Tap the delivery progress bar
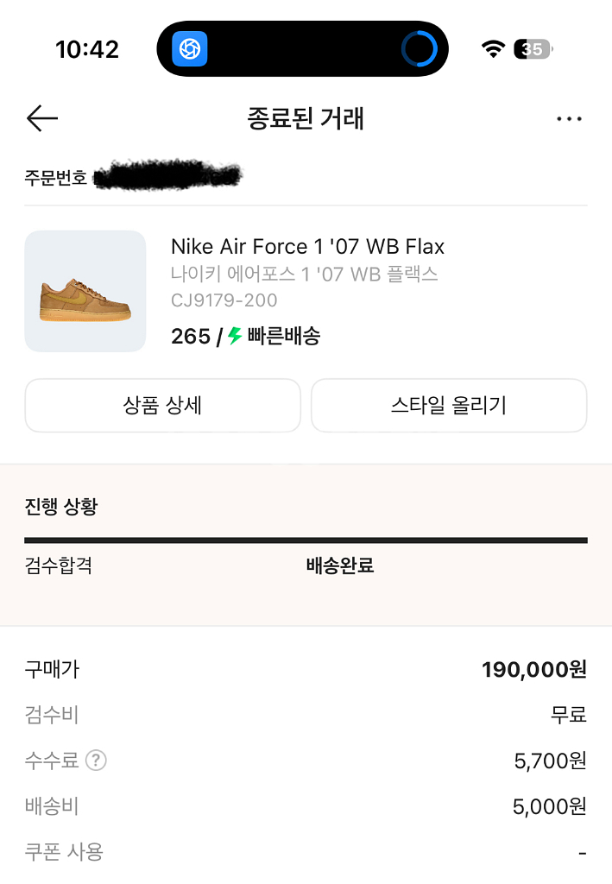Viewport: 612px width, 884px height. point(306,540)
